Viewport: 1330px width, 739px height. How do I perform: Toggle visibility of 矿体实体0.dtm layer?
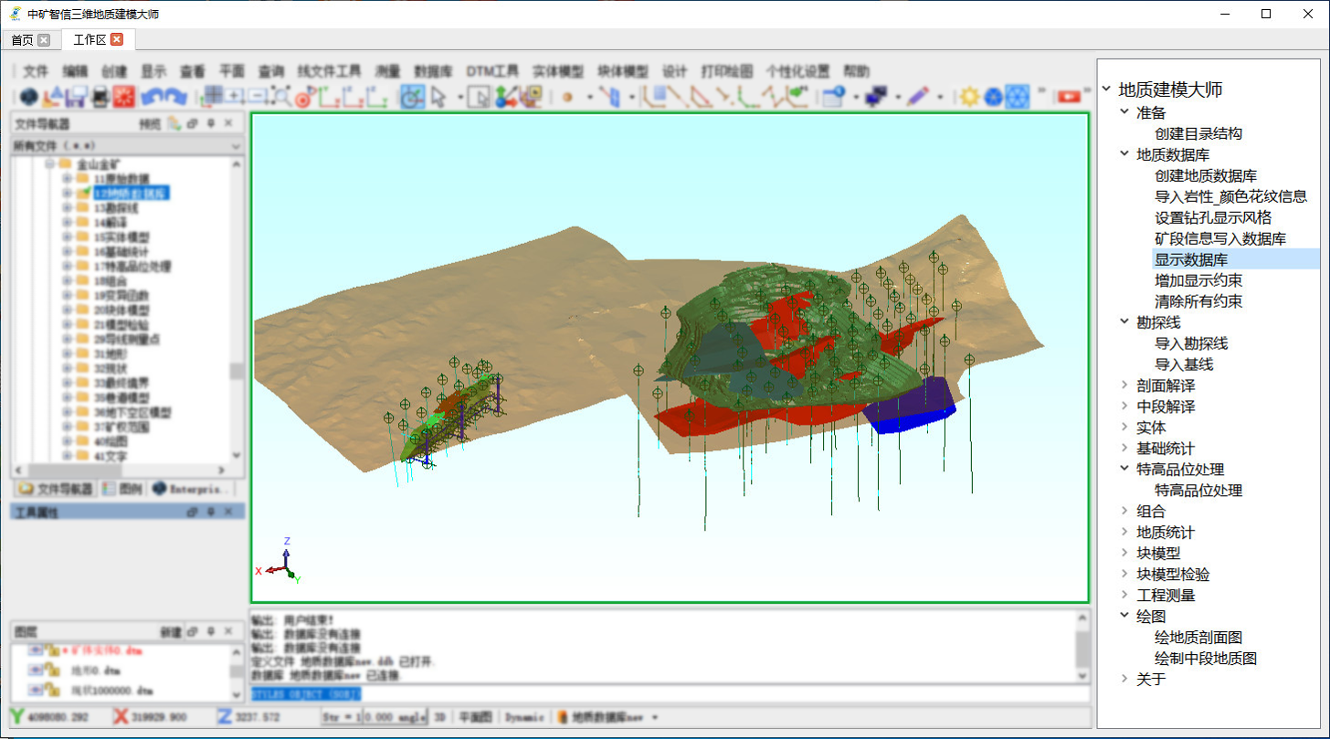[x=36, y=650]
